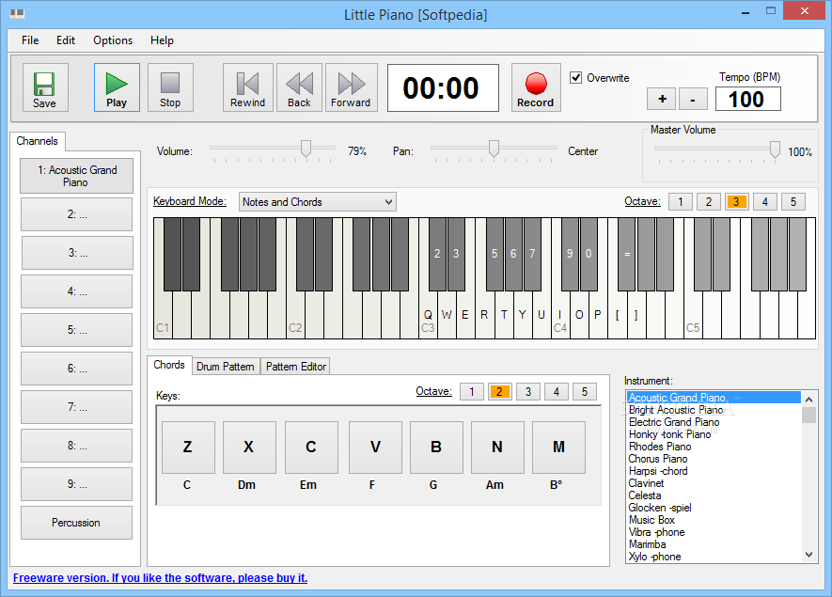
Task: Set chords octave to 1
Action: coord(472,392)
